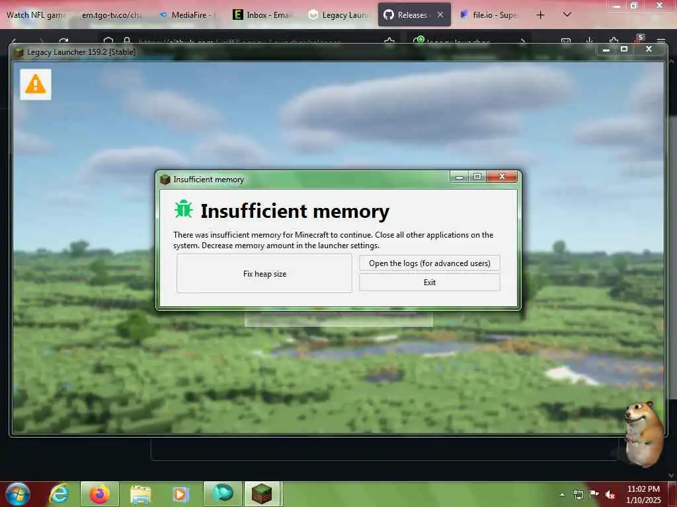Screen dimensions: 677x507
Task: Open Windows Media Player on taskbar
Action: point(180,494)
